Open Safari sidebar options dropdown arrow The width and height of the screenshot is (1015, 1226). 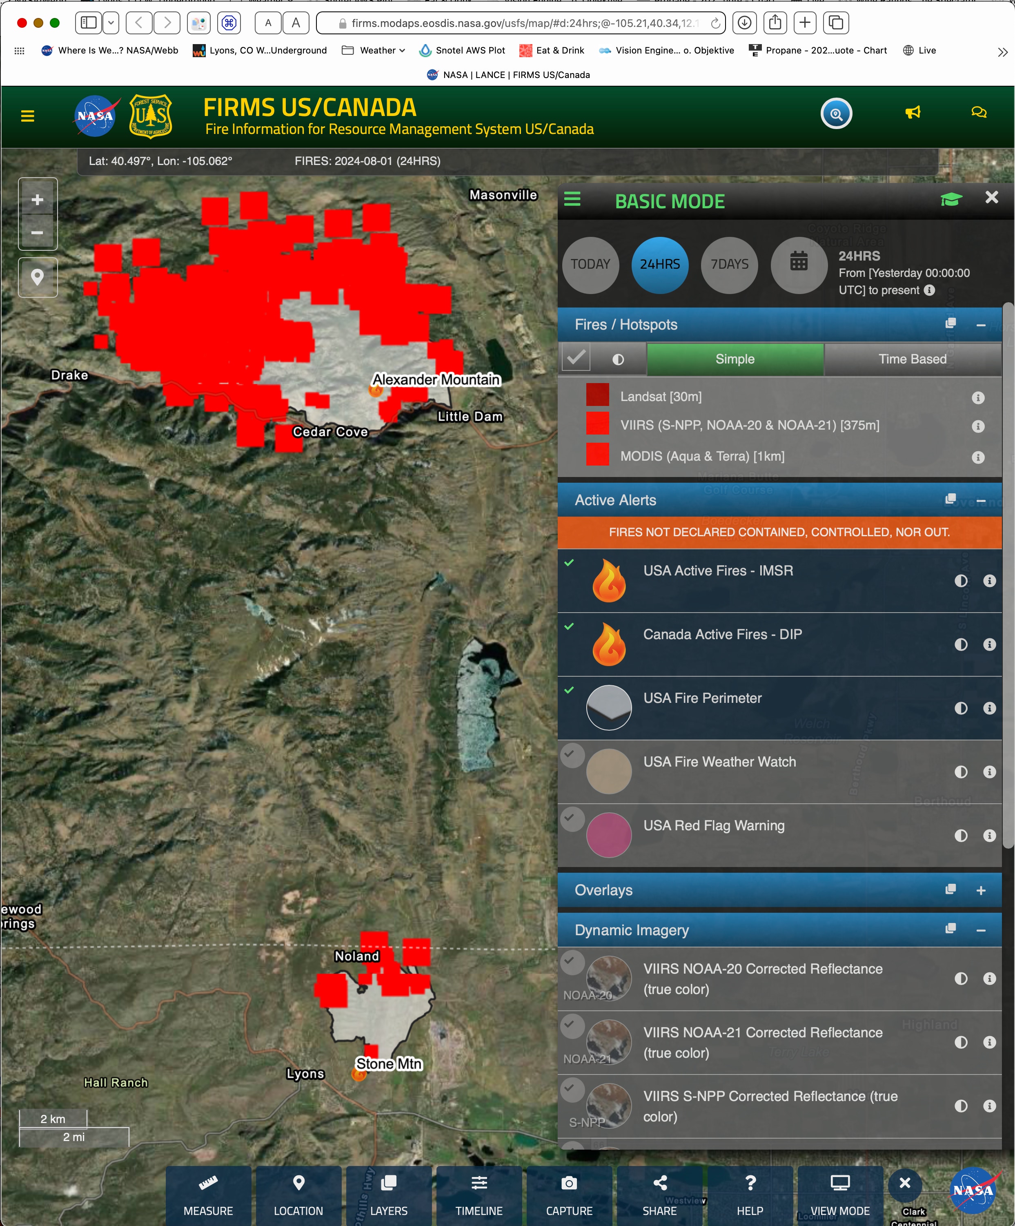[x=111, y=23]
